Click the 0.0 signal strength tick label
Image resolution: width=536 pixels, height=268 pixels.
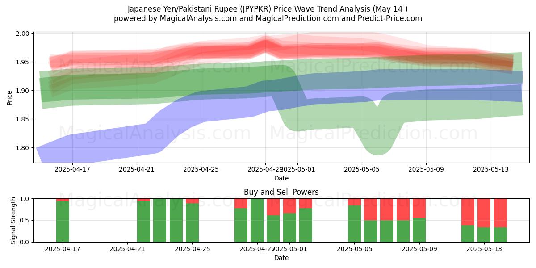pyautogui.click(x=25, y=242)
